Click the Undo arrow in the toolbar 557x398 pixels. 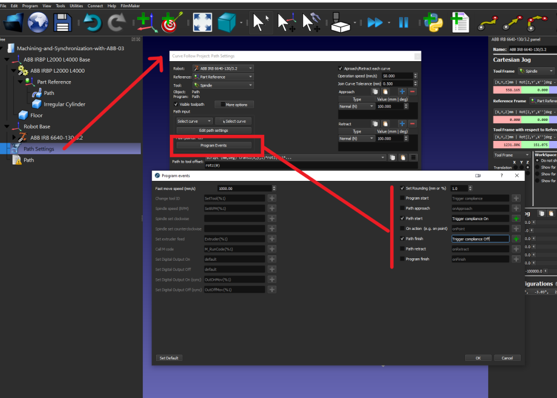tap(93, 22)
